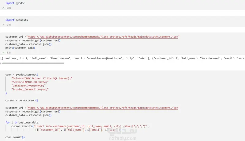Click the conn = pyodbc.connect( line
Screen dimensions: 245x141
point(21,74)
